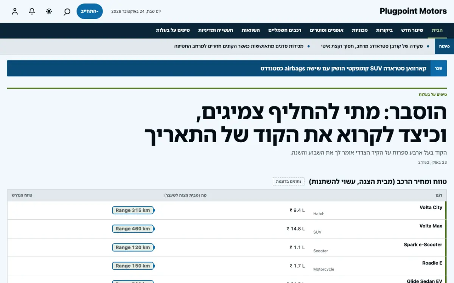Open the search magnifier icon
Screen dimensions: 454x283
pos(67,11)
